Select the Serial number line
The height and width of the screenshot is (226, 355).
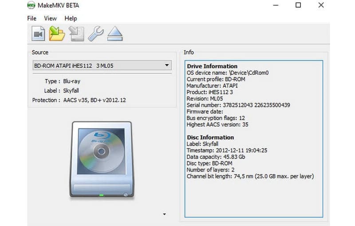coord(238,105)
